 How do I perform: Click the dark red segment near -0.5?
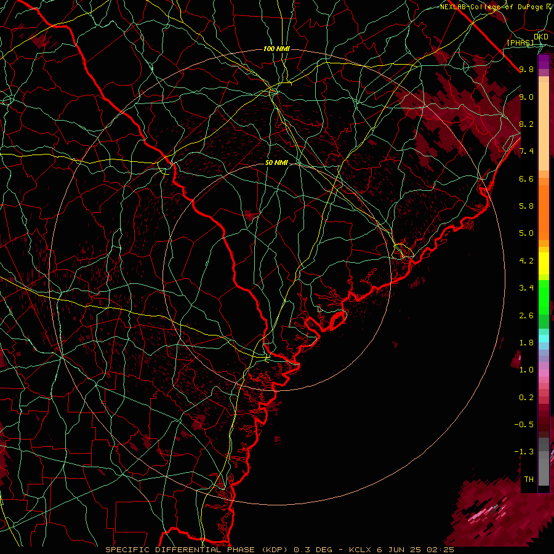pyautogui.click(x=544, y=424)
